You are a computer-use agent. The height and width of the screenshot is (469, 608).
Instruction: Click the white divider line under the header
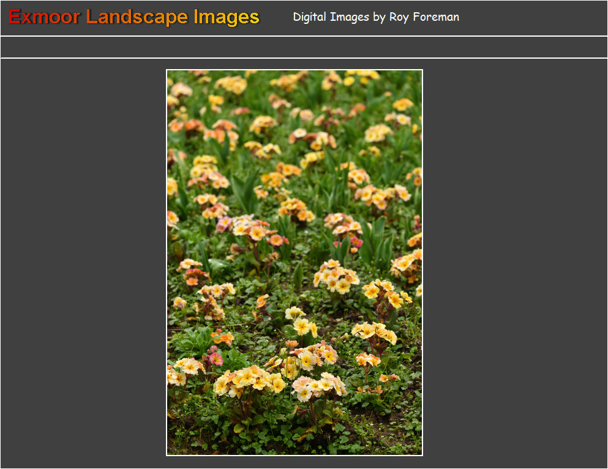(304, 36)
